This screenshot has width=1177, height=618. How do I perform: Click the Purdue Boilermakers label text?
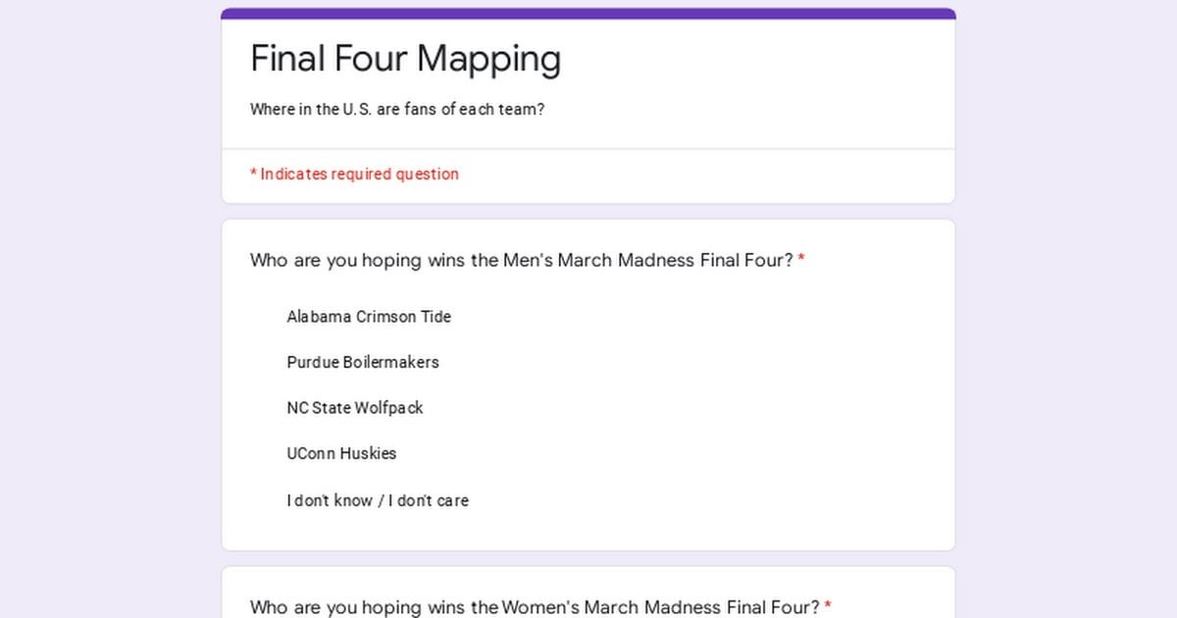[362, 362]
